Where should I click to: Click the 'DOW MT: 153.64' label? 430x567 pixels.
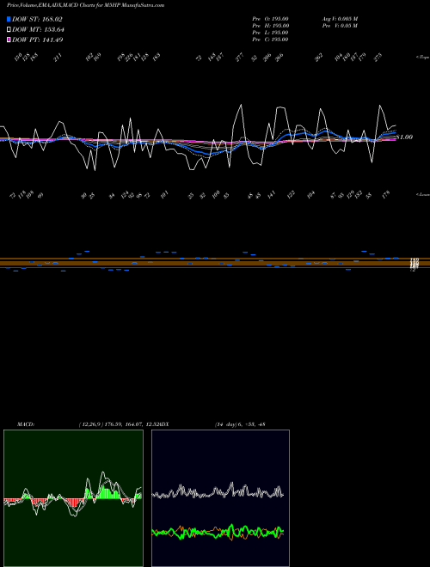(x=39, y=30)
